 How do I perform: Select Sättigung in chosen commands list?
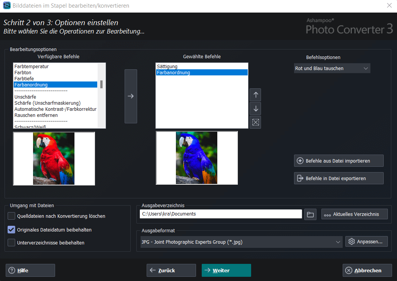(167, 67)
